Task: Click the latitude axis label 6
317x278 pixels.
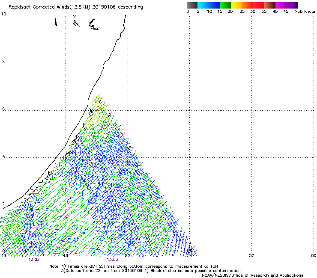Action: (3, 109)
